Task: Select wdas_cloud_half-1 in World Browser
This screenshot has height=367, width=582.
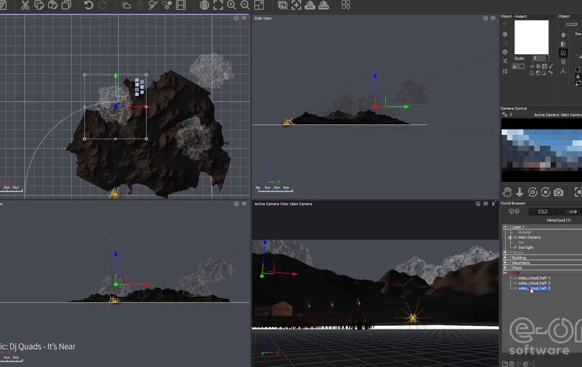Action: coord(533,278)
